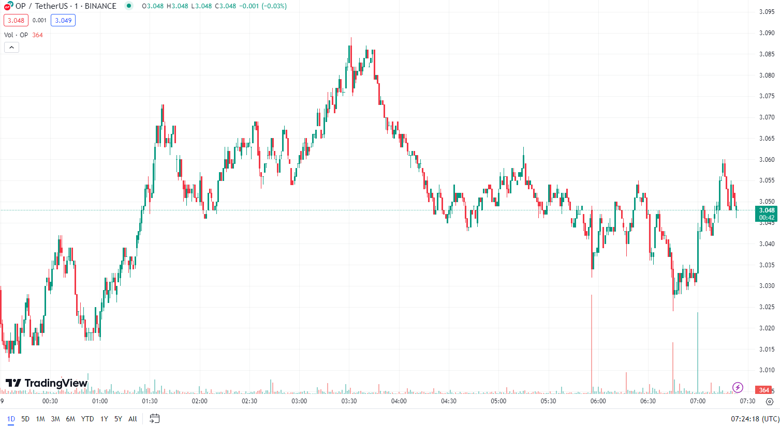This screenshot has height=426, width=780.
Task: Select the 5D time range
Action: point(25,419)
